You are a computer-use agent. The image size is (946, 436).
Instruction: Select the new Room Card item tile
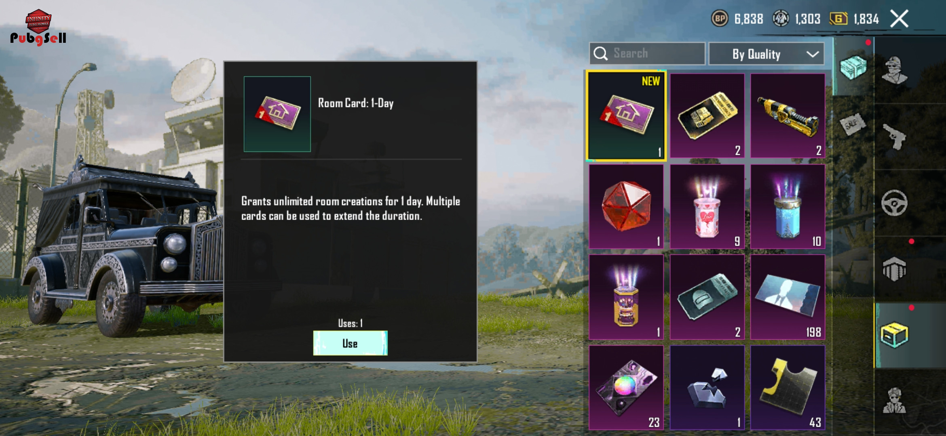tap(626, 116)
